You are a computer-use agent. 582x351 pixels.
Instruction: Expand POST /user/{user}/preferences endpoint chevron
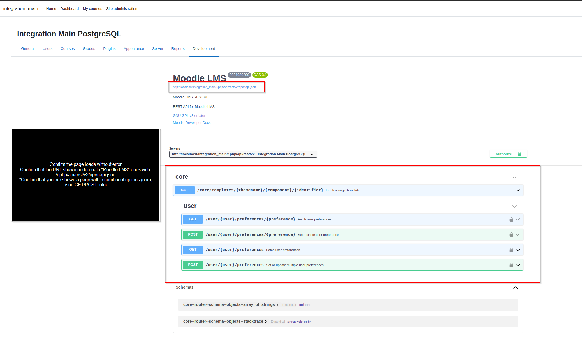tap(518, 265)
